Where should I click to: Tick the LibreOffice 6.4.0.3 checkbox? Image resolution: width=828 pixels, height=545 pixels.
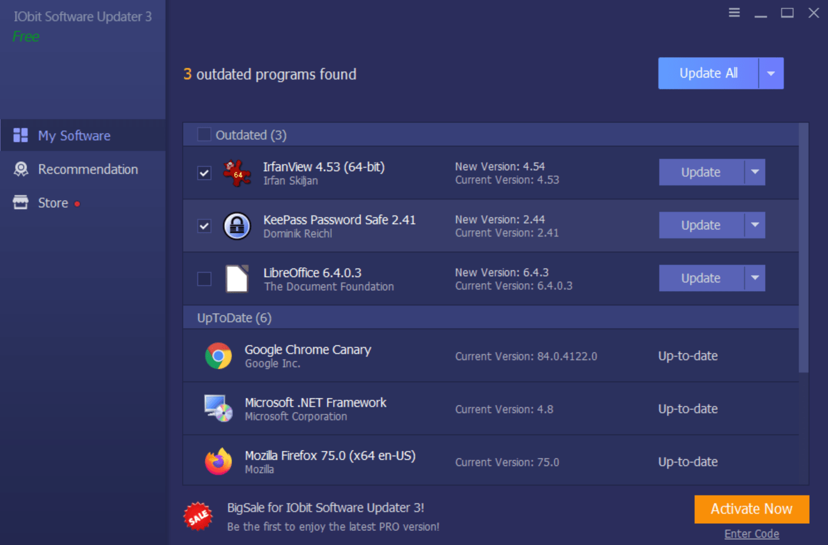click(204, 279)
